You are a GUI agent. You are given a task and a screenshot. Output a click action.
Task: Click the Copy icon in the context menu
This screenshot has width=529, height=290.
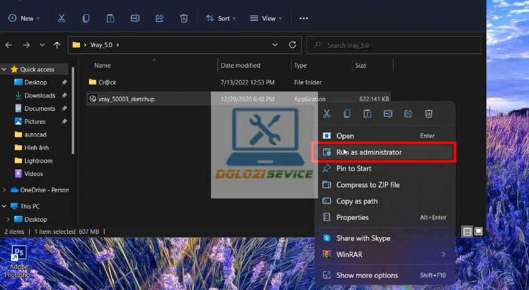[347, 114]
